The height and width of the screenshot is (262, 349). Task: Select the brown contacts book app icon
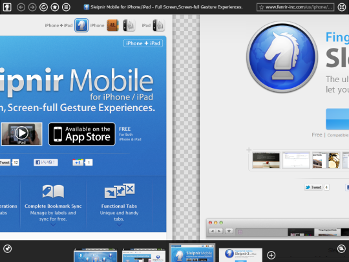click(x=112, y=25)
